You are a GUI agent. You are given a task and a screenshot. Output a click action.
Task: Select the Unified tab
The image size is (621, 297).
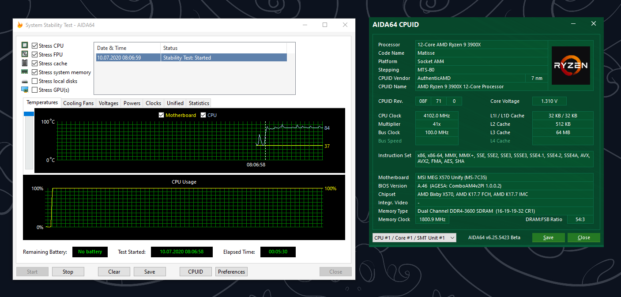pos(175,103)
